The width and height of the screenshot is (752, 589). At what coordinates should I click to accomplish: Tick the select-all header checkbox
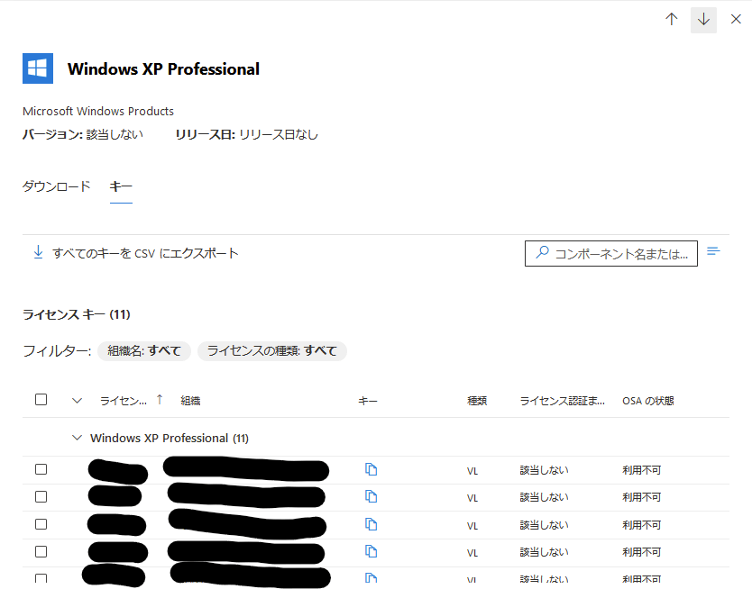(41, 399)
